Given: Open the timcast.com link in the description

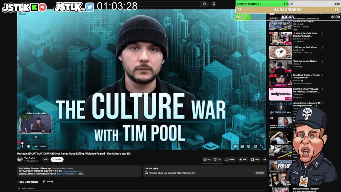Looking at the screenshot, I should (x=66, y=174).
